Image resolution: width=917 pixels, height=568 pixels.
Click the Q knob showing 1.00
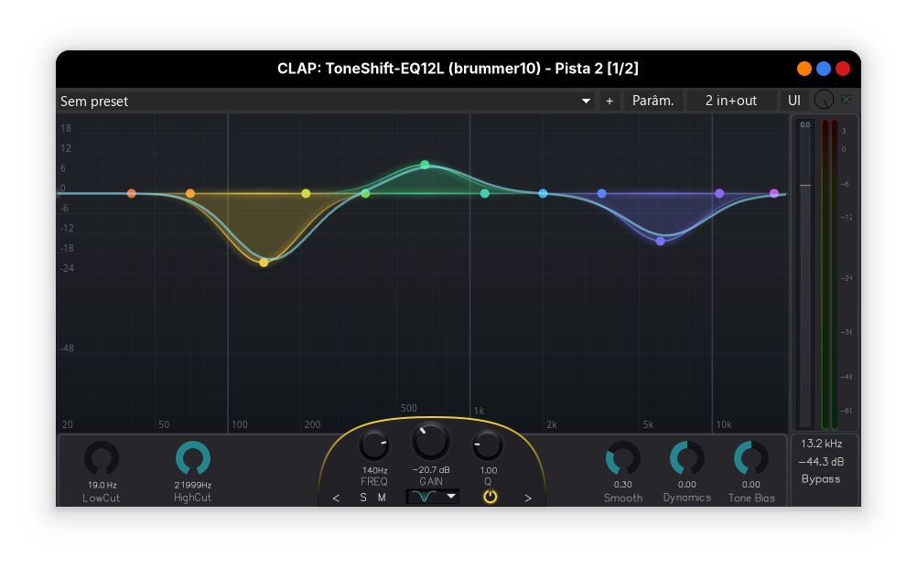(x=487, y=446)
